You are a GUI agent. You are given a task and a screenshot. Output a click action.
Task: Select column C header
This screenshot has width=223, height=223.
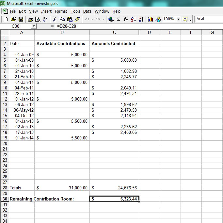(114, 32)
